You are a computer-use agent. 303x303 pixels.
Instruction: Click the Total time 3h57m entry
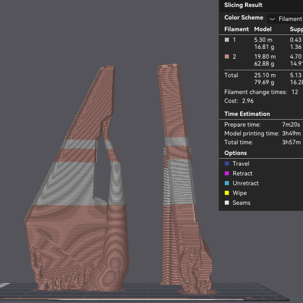pos(291,142)
